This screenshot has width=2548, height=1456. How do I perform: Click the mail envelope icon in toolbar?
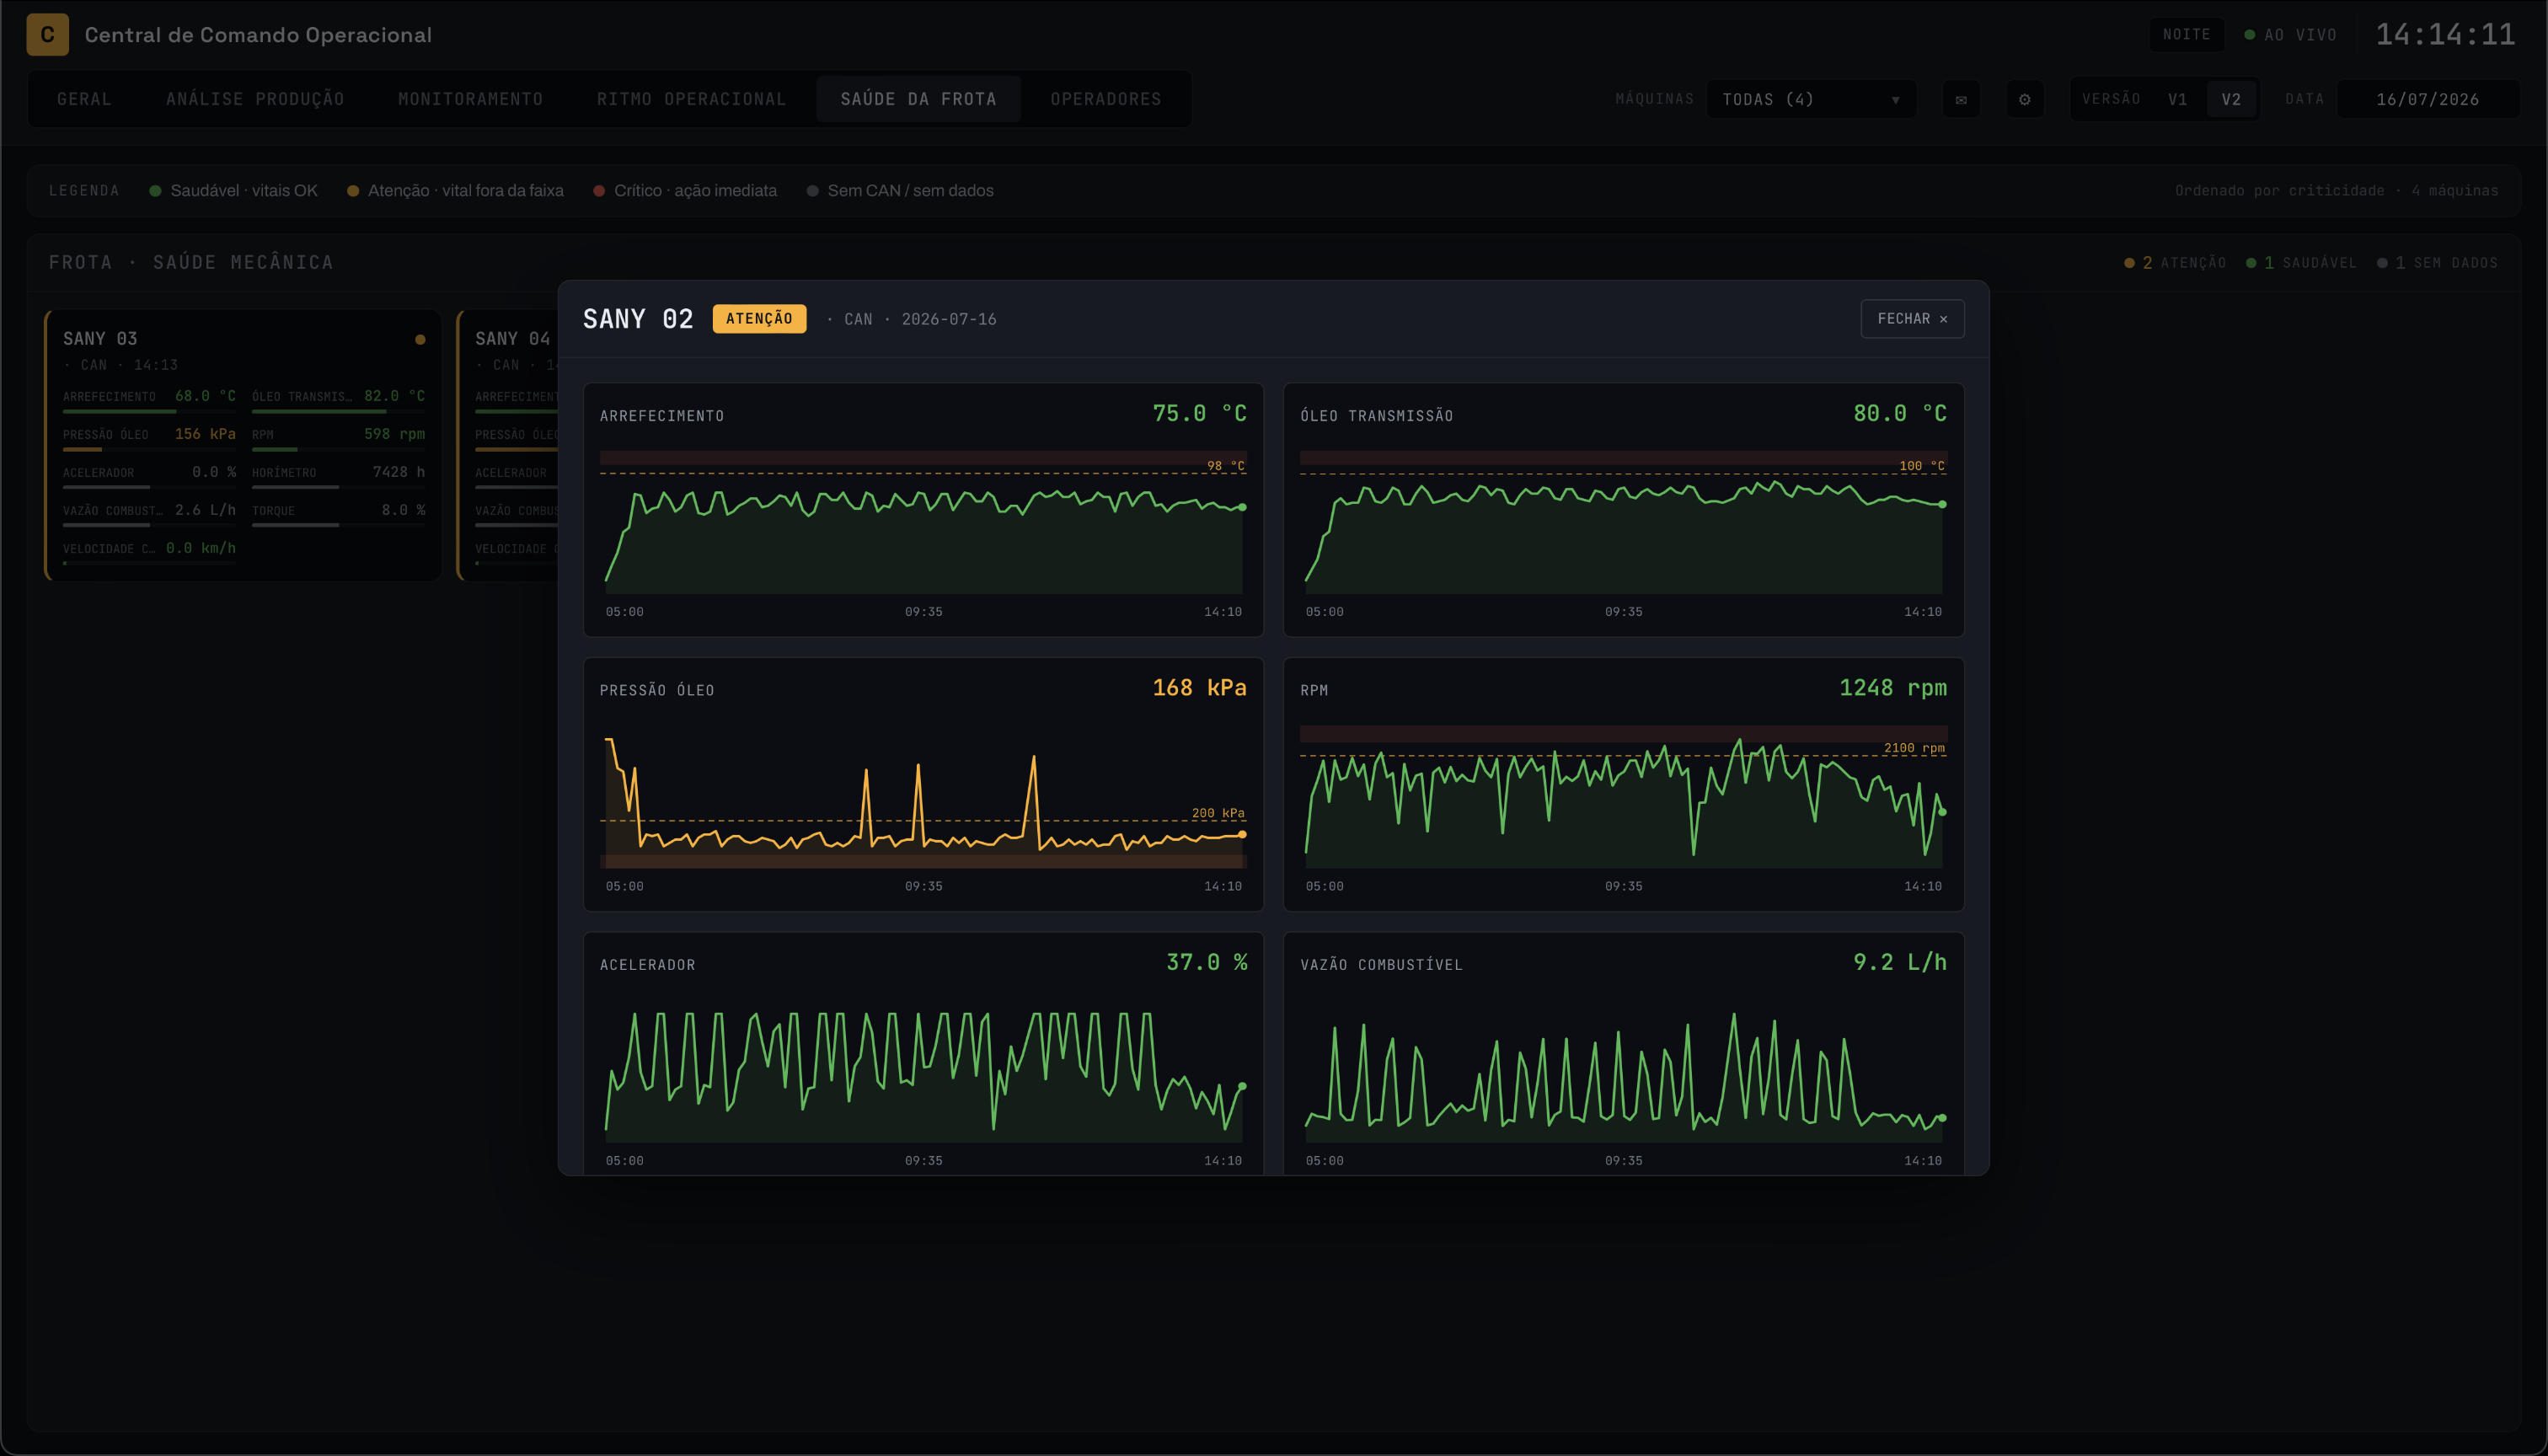tap(1960, 99)
